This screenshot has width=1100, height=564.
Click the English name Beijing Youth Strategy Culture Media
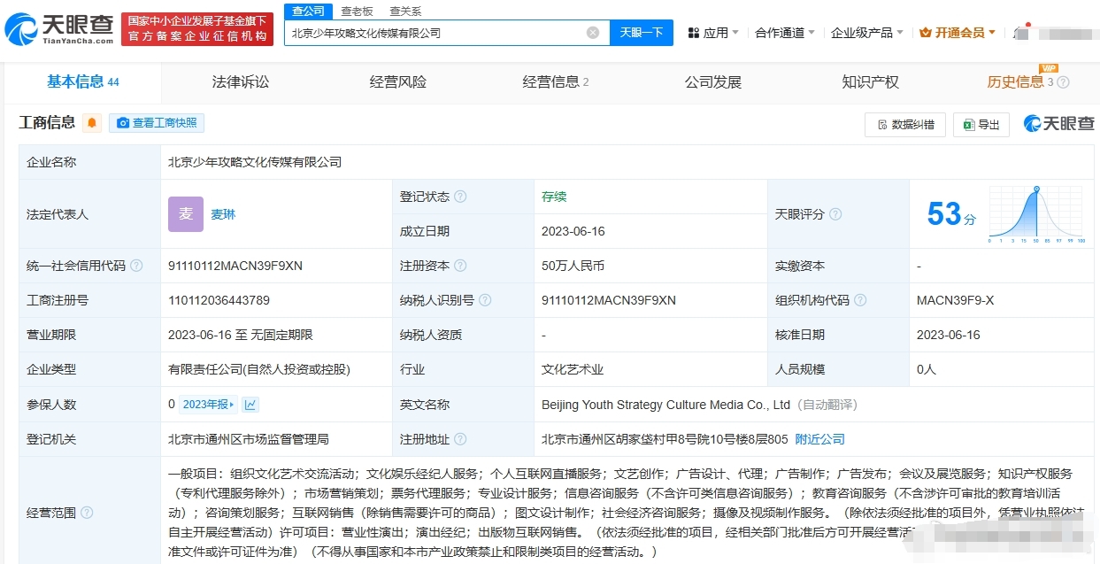tap(665, 405)
